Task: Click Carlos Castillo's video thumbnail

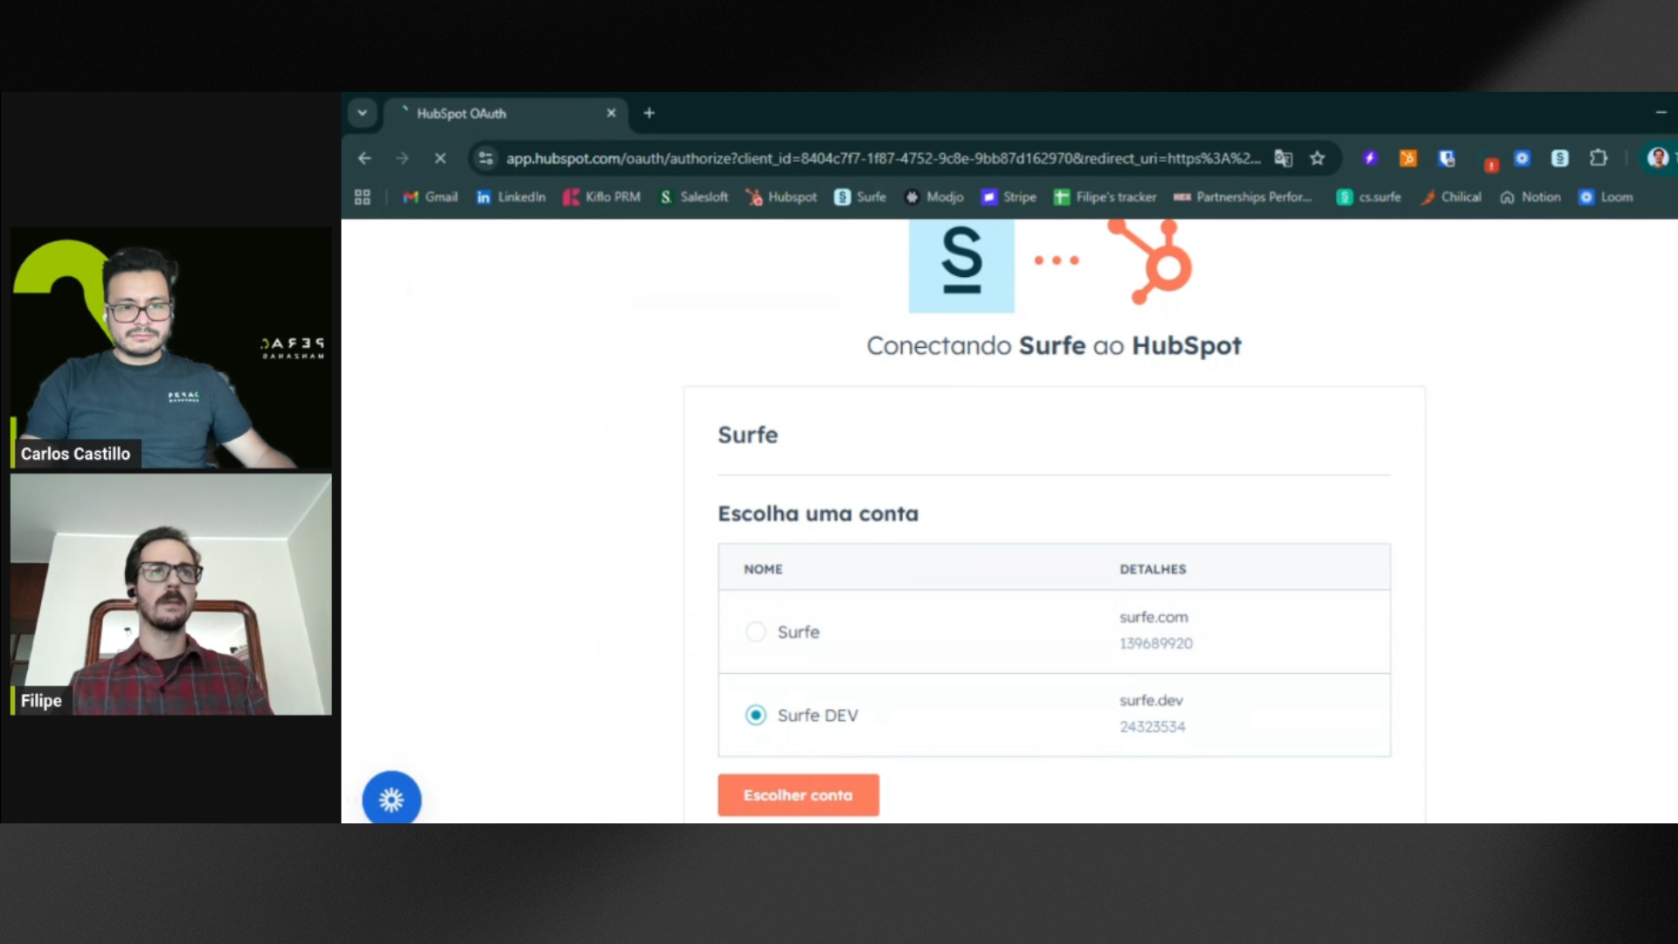Action: coord(171,348)
